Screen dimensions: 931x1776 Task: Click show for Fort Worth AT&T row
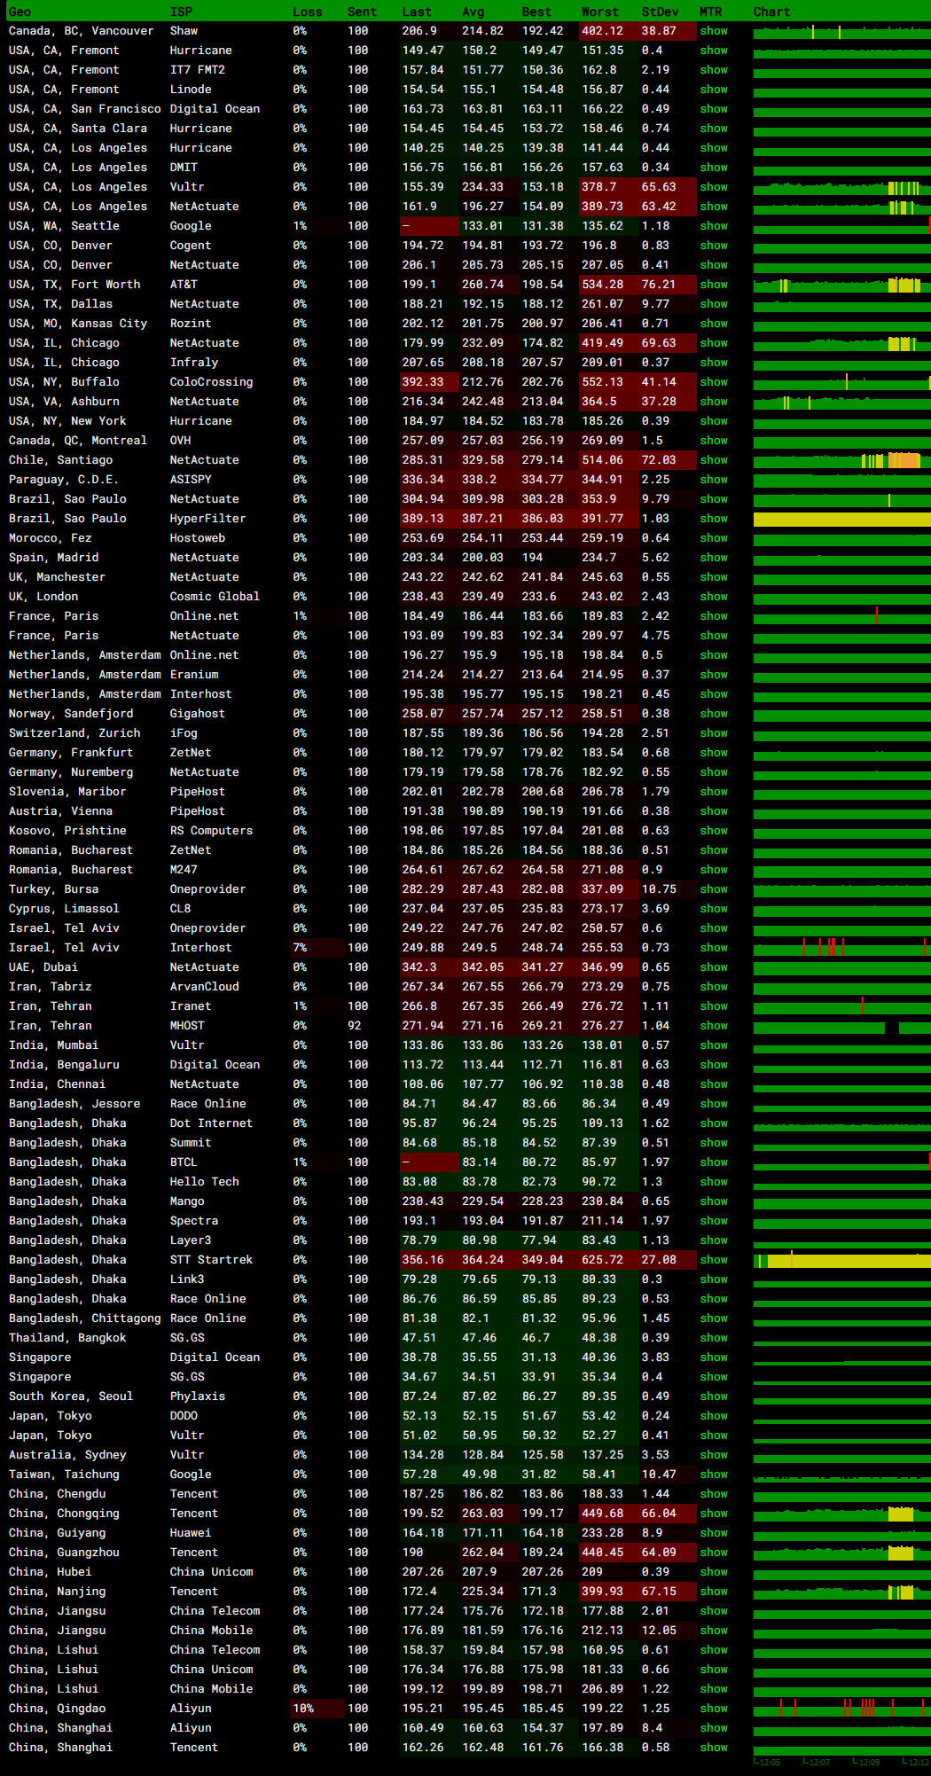pyautogui.click(x=713, y=285)
